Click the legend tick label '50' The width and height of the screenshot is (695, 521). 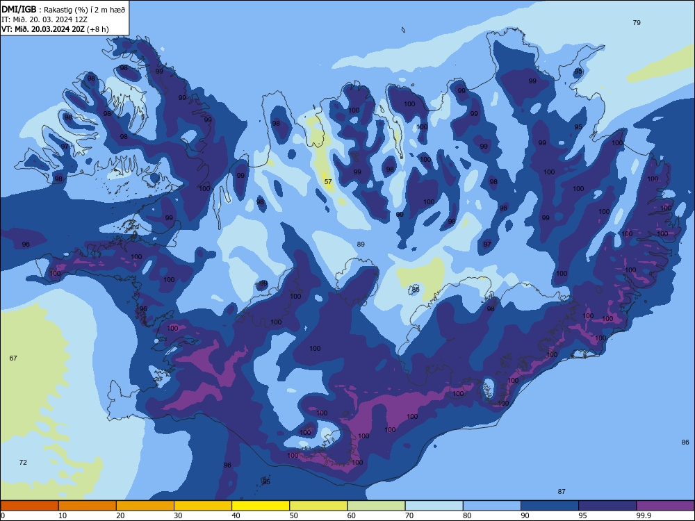[294, 515]
